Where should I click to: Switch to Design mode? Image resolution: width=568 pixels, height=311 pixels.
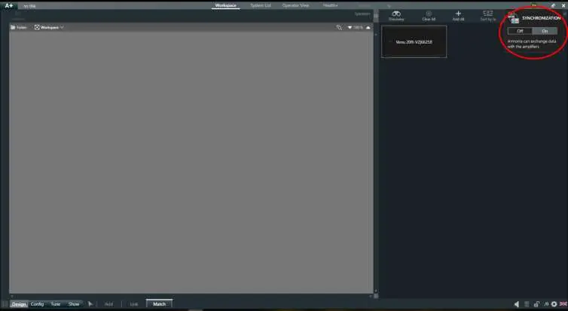tap(19, 304)
